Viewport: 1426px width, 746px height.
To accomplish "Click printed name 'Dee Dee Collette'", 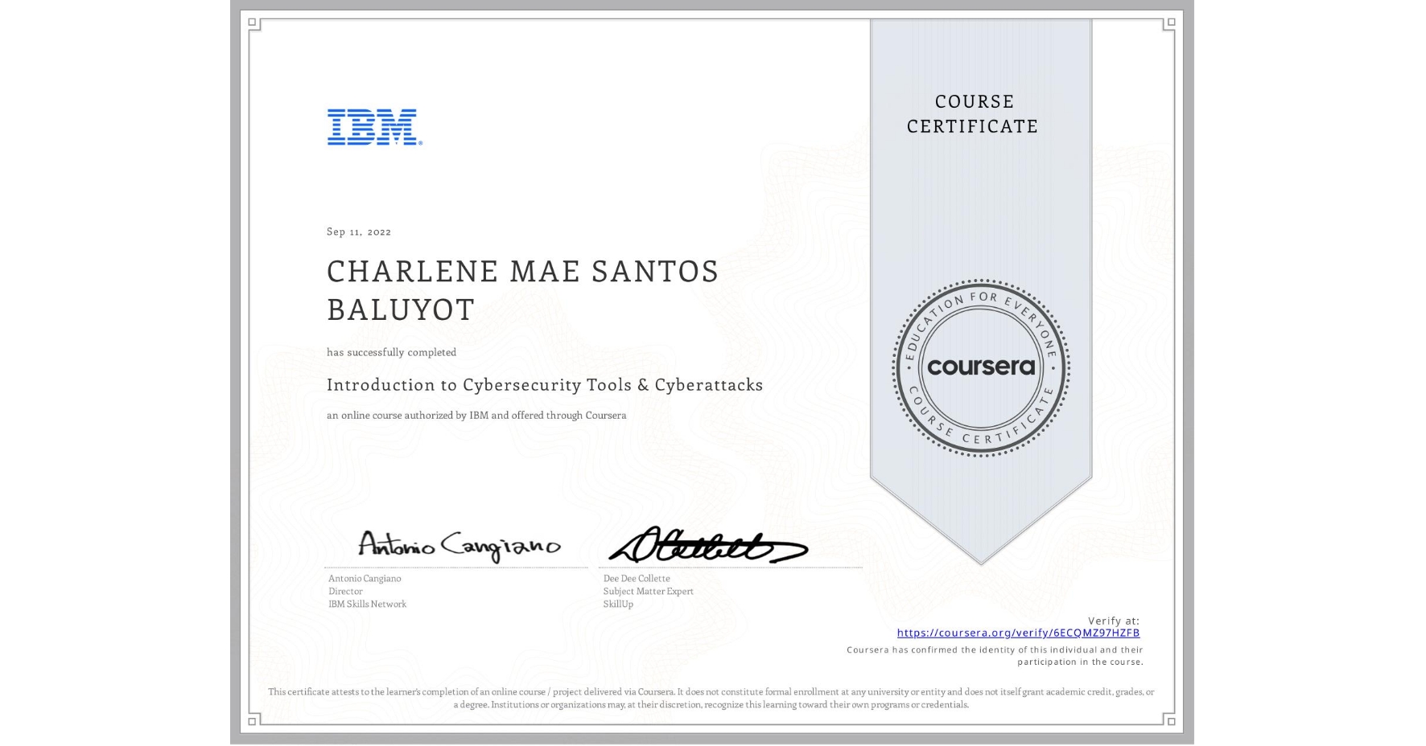I will [x=637, y=578].
